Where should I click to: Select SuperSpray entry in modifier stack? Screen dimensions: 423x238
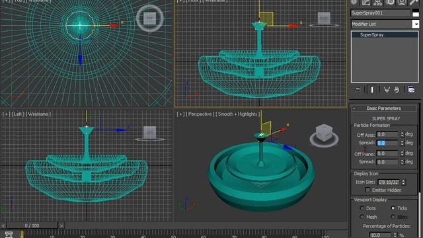[x=385, y=35]
